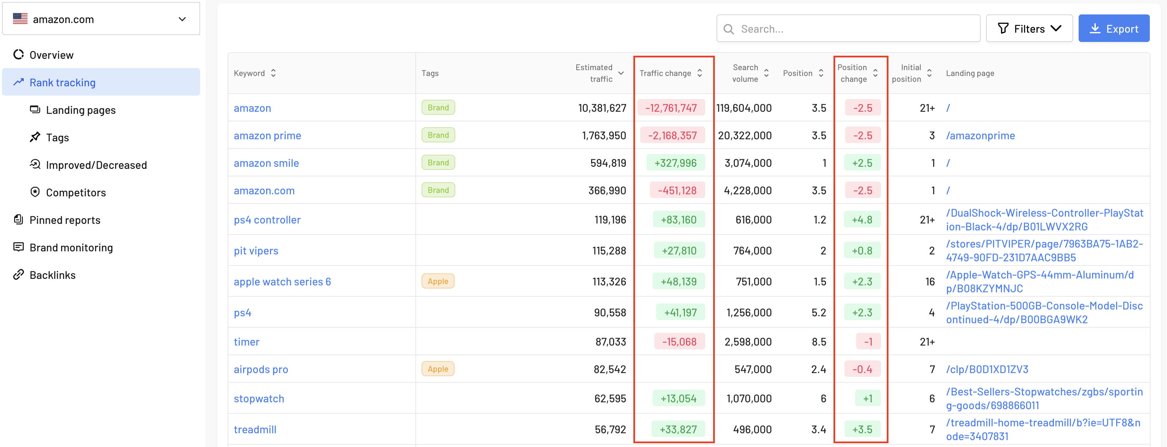Open the Best-Sellers-Stopwatches landing page link
Image resolution: width=1167 pixels, height=447 pixels.
[1044, 399]
